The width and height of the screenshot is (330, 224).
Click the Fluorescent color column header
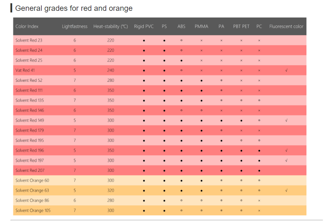[x=286, y=26]
